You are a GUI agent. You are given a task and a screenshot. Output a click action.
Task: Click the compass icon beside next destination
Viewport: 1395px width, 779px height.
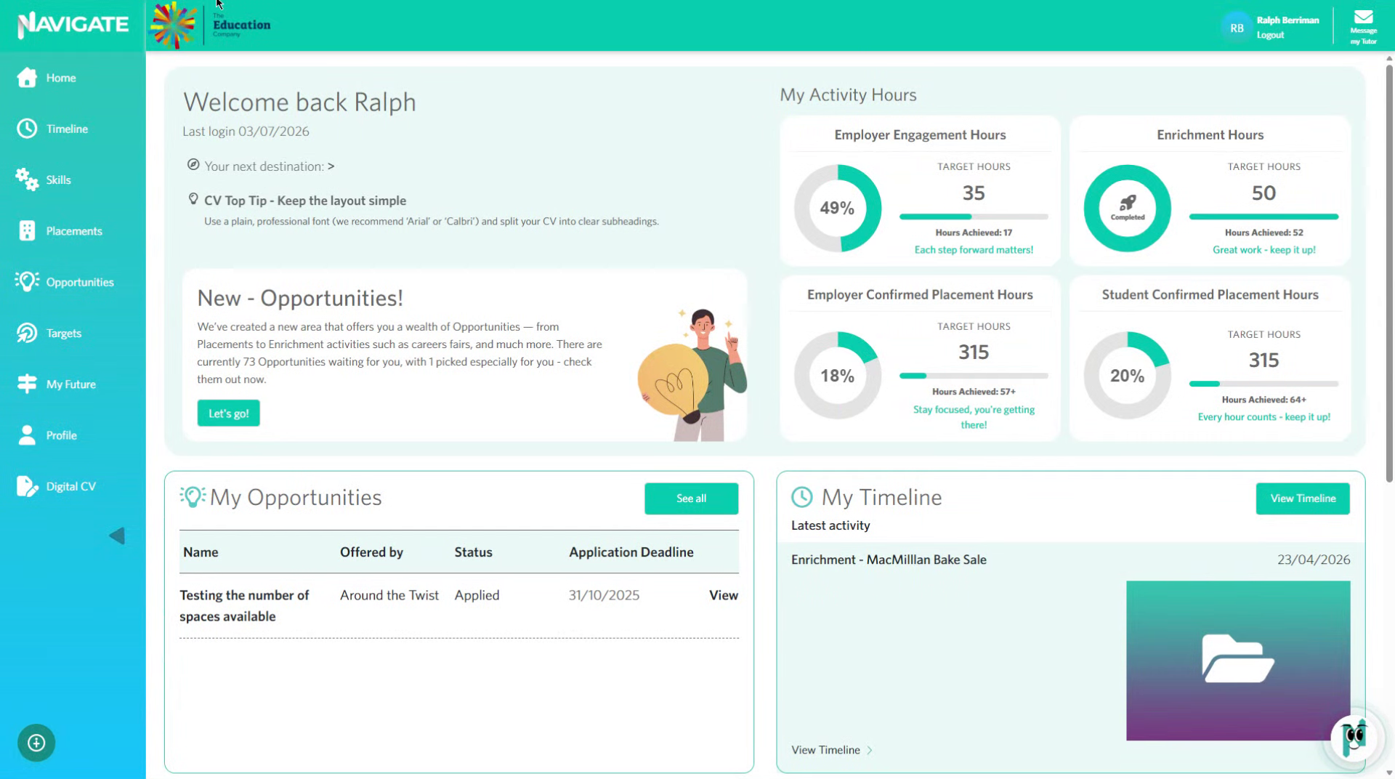tap(193, 165)
